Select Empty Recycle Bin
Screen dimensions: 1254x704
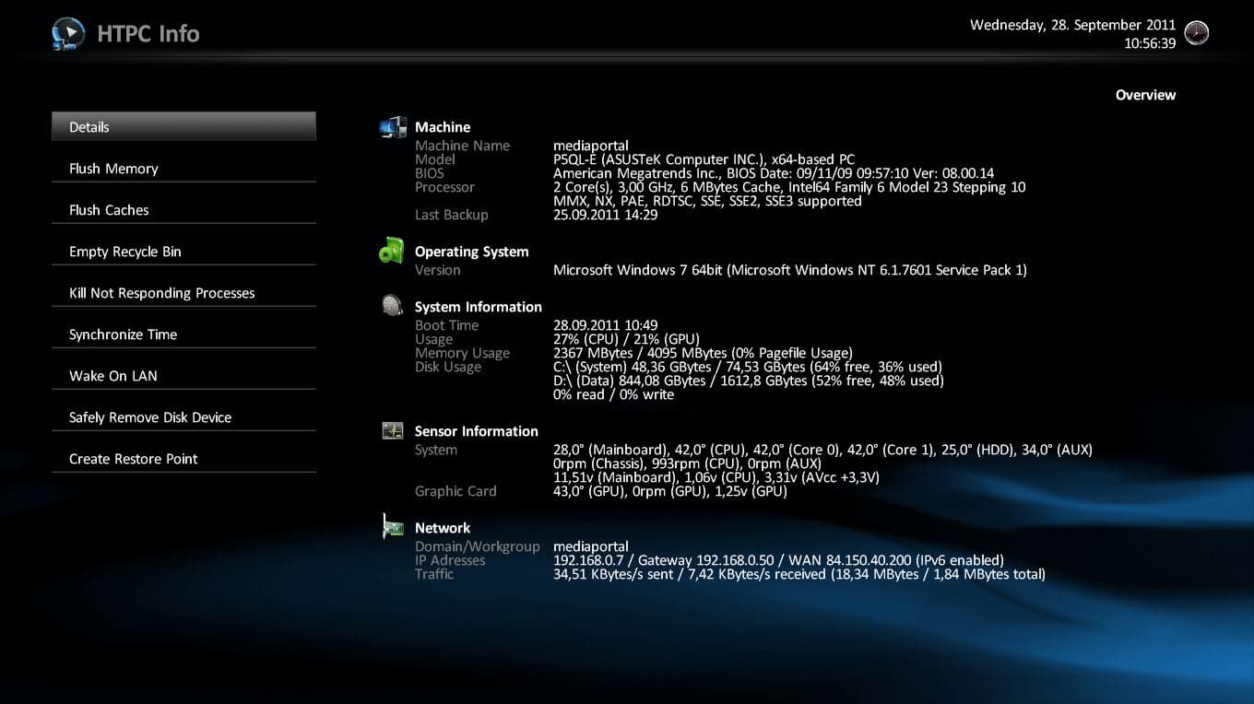click(x=183, y=252)
